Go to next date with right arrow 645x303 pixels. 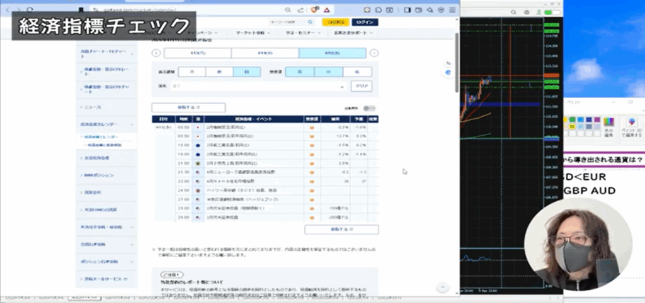(x=374, y=53)
